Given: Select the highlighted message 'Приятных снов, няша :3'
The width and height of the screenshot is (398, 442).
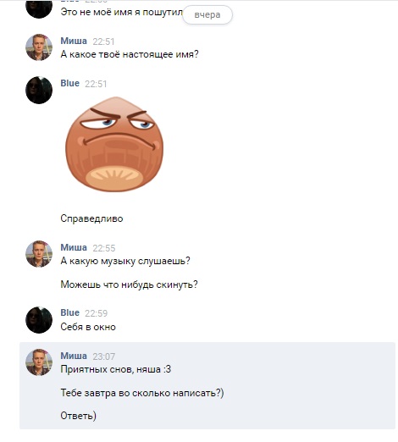Looking at the screenshot, I should (x=116, y=369).
